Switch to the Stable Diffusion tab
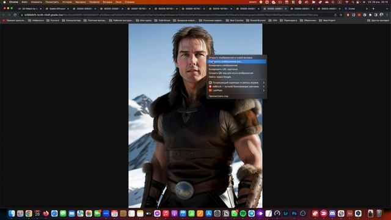Viewport: 391px width, 220px height. pos(57,9)
